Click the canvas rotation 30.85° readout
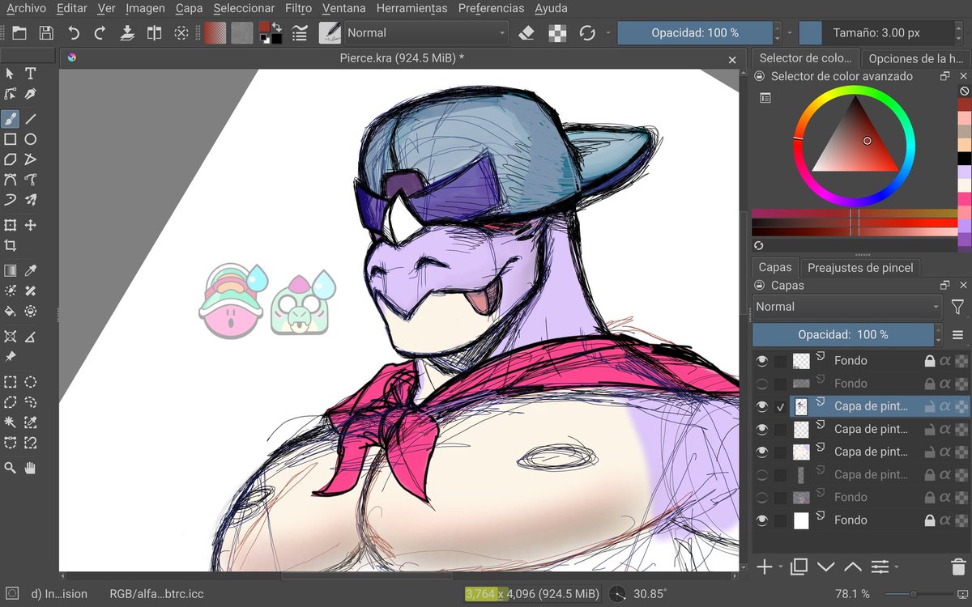This screenshot has height=607, width=972. pyautogui.click(x=650, y=594)
